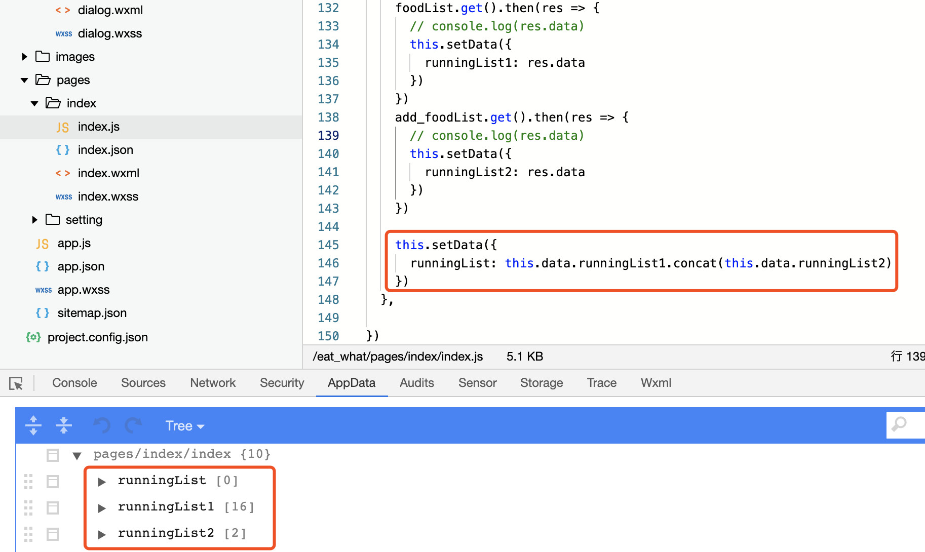Viewport: 925px width, 552px height.
Task: Open the Tree view mode dropdown
Action: (x=184, y=426)
